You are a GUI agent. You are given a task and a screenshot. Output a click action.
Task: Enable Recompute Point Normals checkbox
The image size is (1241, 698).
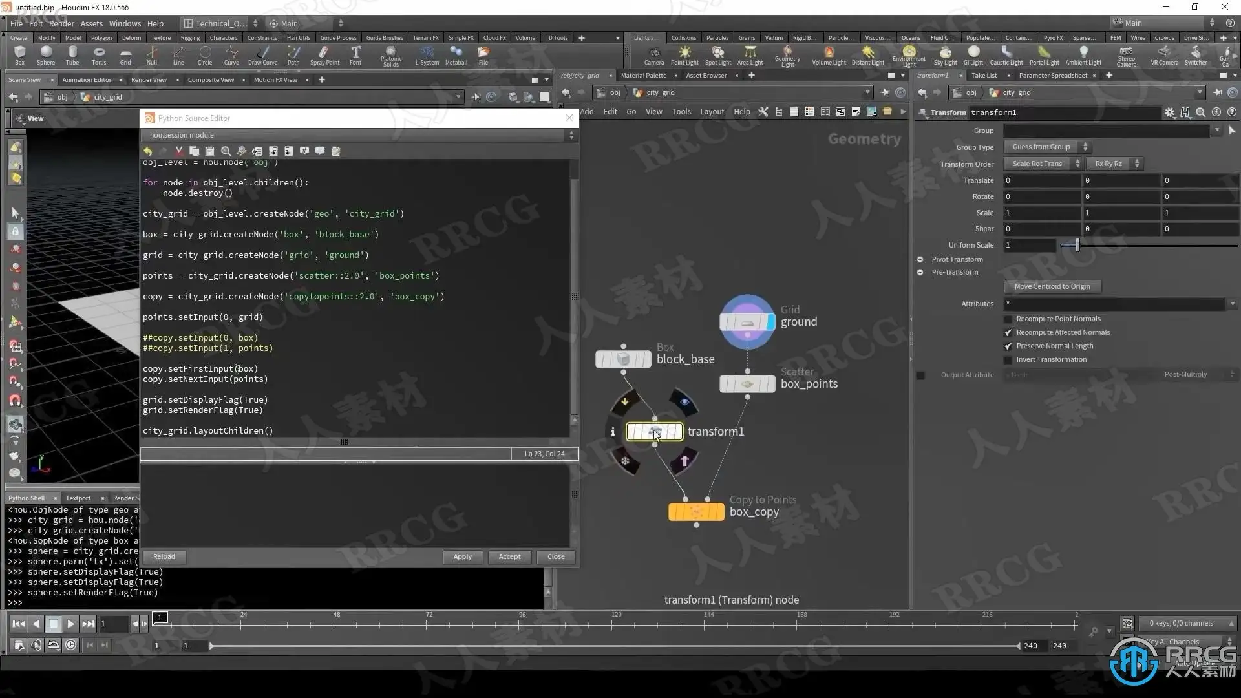point(1008,319)
